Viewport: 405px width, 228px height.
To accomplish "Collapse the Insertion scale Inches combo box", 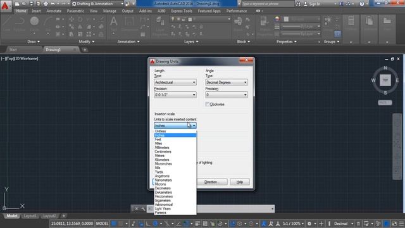I will click(175, 125).
